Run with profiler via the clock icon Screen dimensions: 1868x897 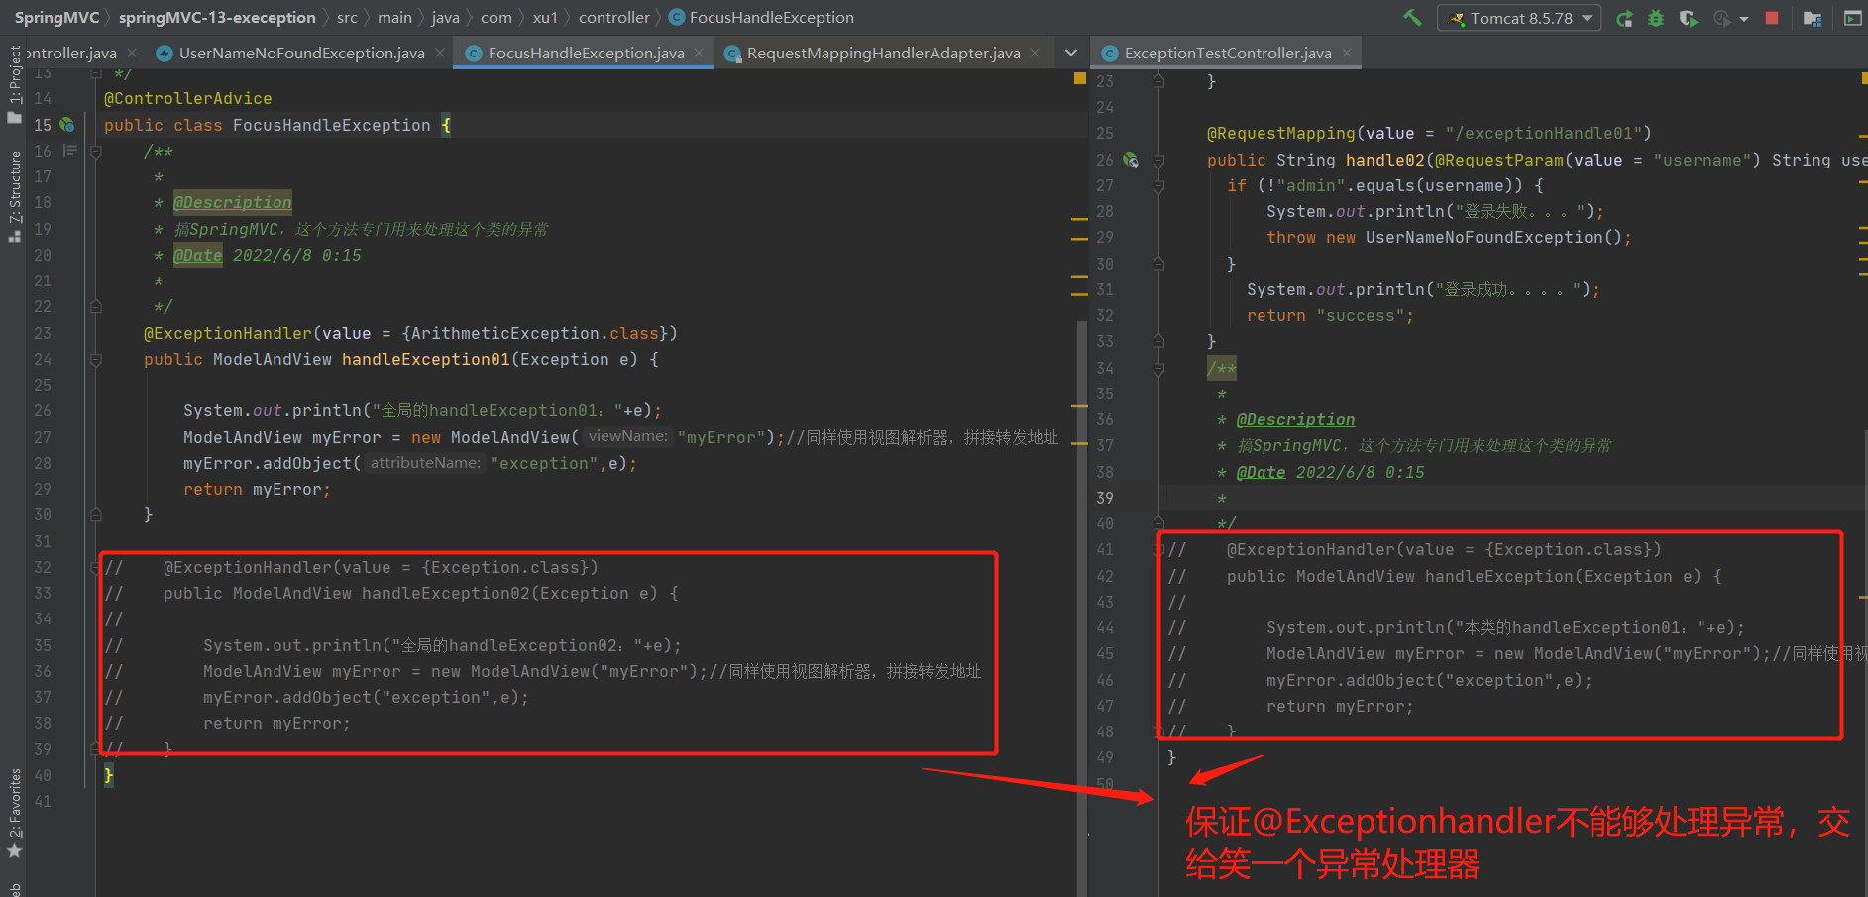point(1722,18)
